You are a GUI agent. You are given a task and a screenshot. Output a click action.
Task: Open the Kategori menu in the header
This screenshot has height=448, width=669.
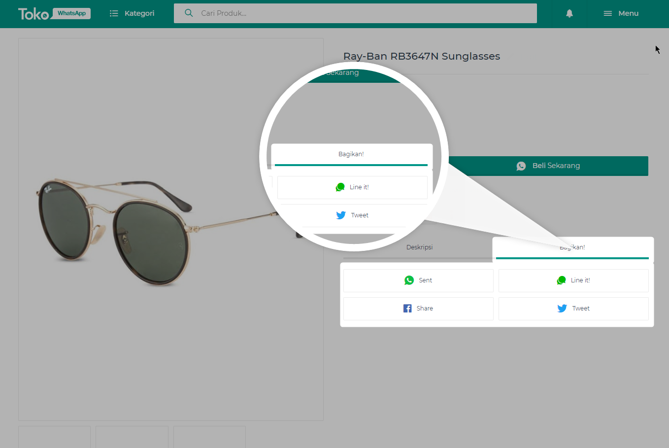[x=132, y=13]
